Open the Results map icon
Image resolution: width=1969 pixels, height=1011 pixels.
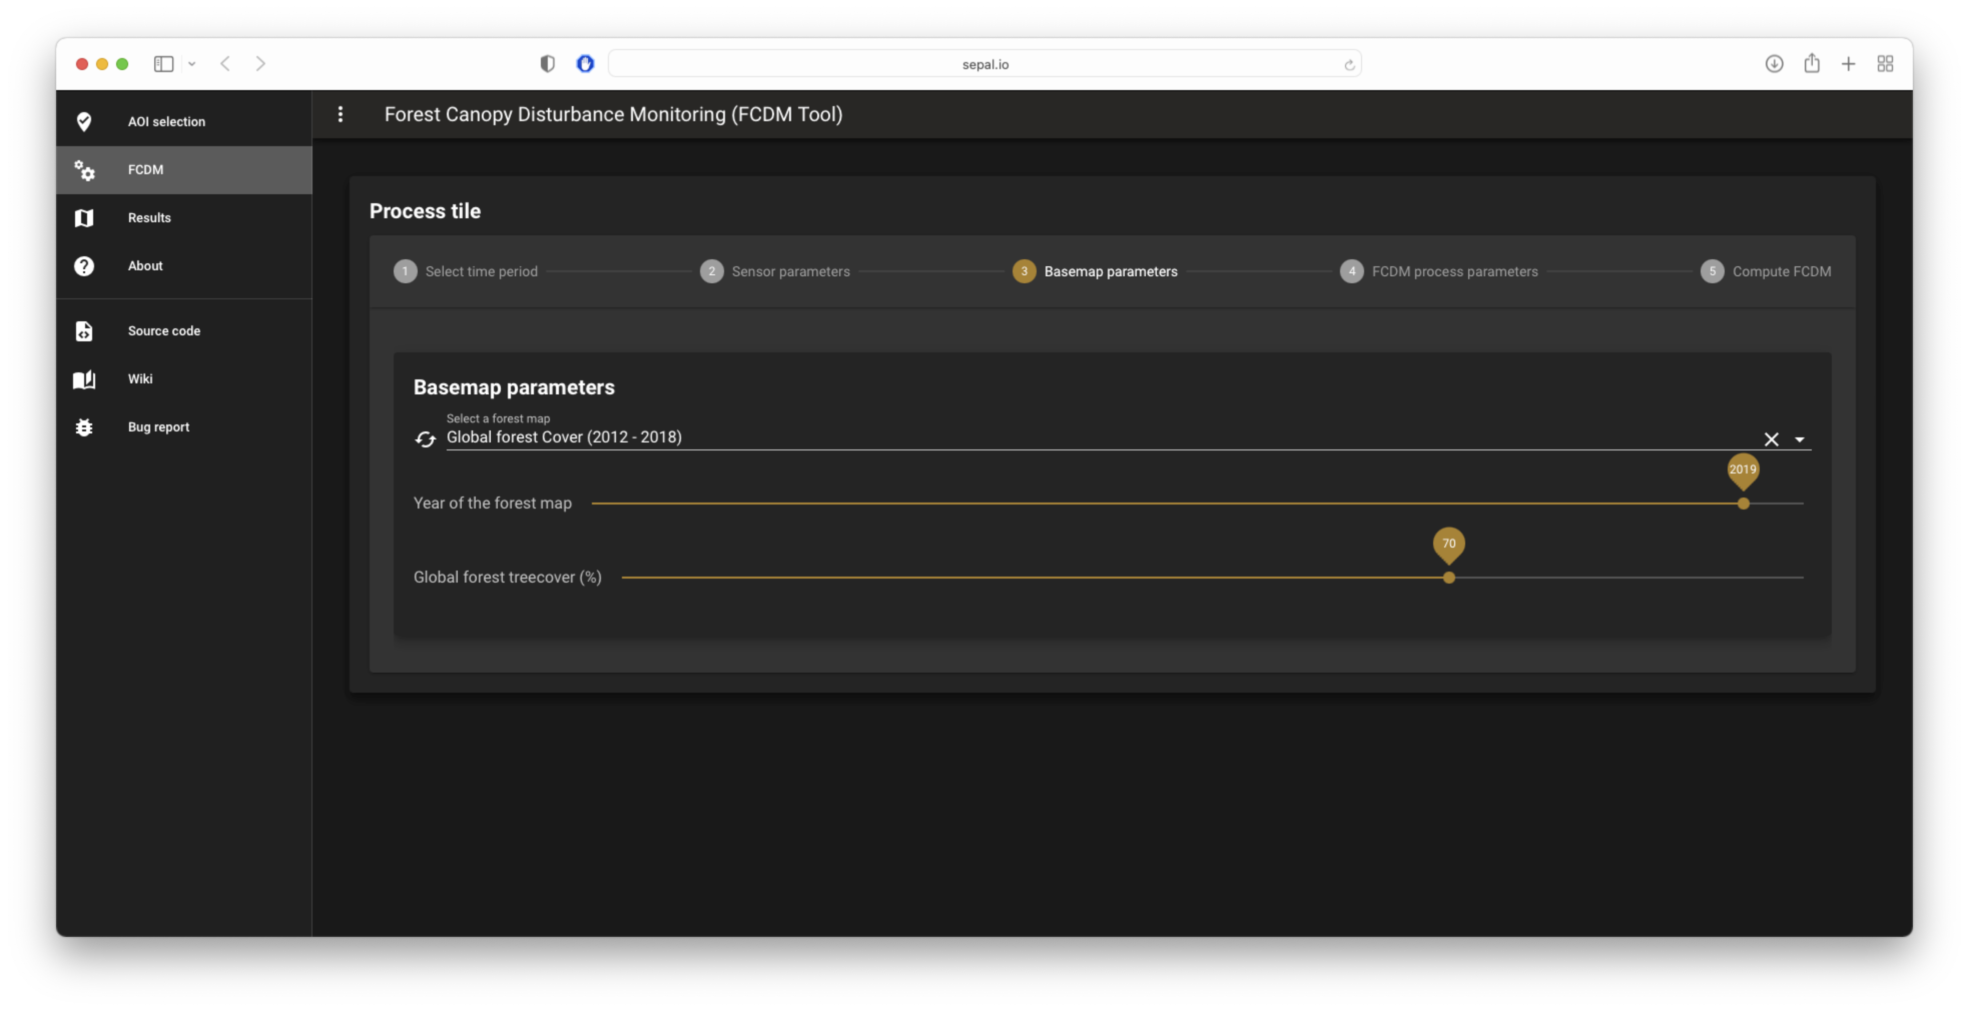84,218
